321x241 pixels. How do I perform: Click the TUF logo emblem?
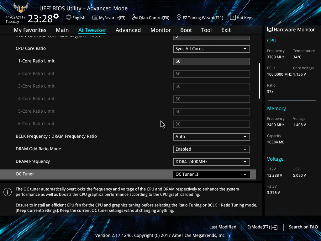pos(20,8)
